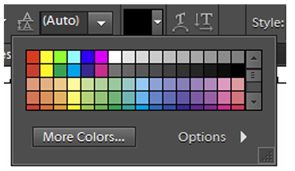The width and height of the screenshot is (295, 171).
Task: Open the Options flyout arrow
Action: click(244, 137)
